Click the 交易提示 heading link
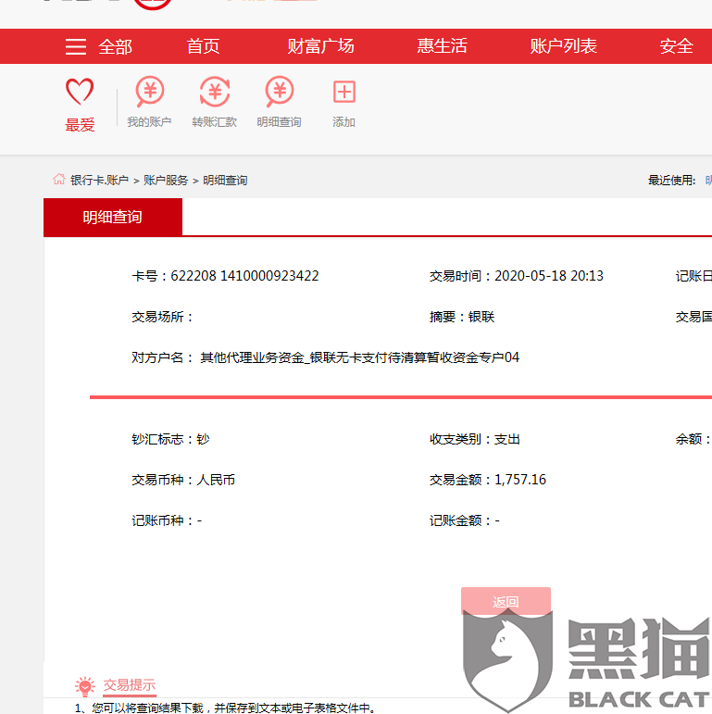Viewport: 712px width, 714px height. (130, 685)
